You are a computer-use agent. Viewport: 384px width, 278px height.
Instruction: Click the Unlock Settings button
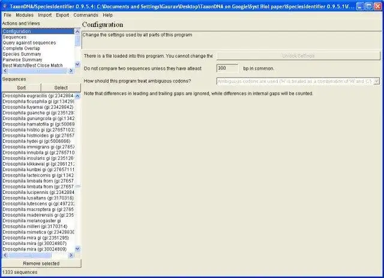(x=298, y=56)
